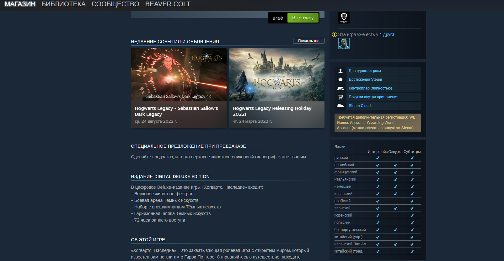504x261 pixels.
Task: Open the friend's avatar who owns game
Action: (344, 43)
